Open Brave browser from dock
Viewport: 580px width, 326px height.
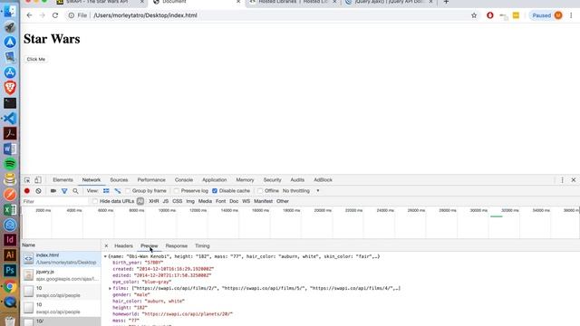[10, 88]
